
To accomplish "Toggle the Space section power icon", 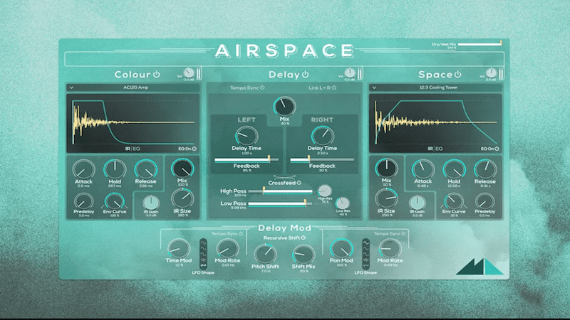I will (457, 74).
